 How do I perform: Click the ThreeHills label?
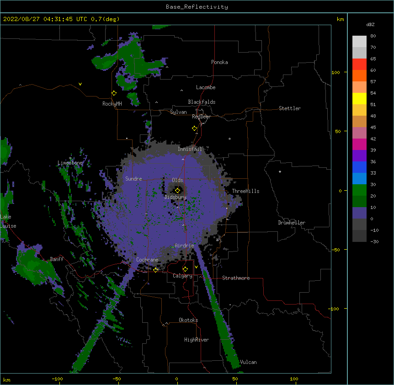pyautogui.click(x=245, y=191)
